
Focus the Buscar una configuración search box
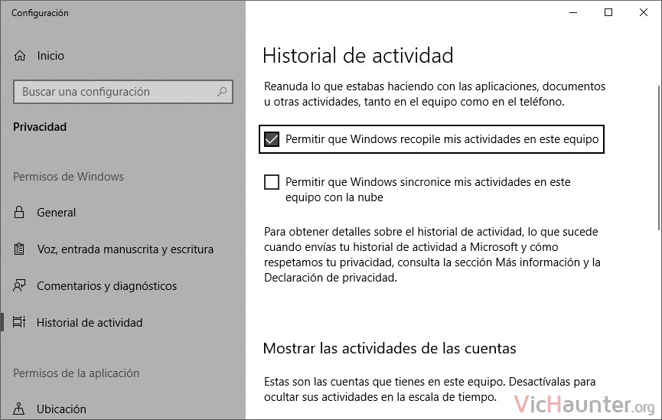123,92
